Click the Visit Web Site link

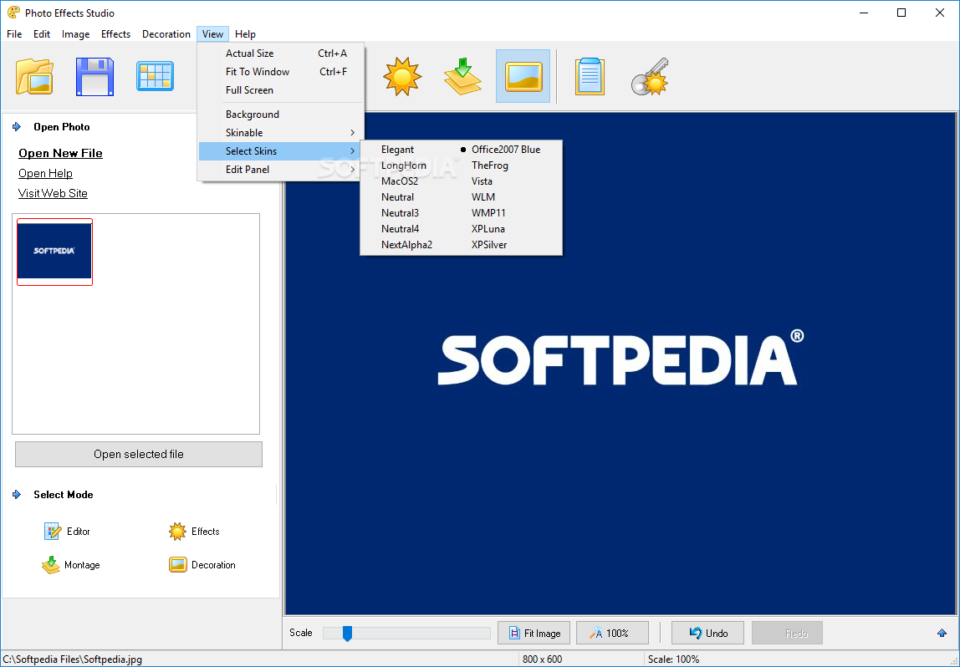pos(53,193)
